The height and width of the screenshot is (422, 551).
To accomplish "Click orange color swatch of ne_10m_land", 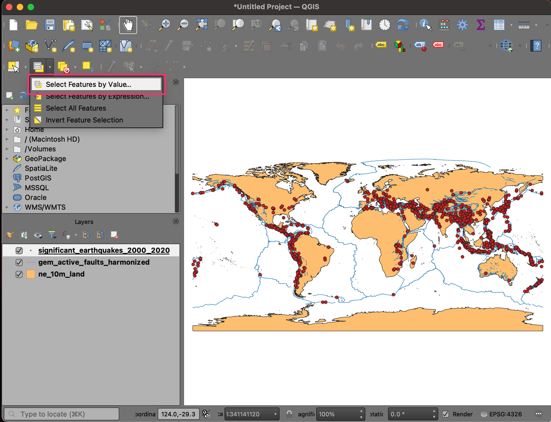I will (x=31, y=274).
